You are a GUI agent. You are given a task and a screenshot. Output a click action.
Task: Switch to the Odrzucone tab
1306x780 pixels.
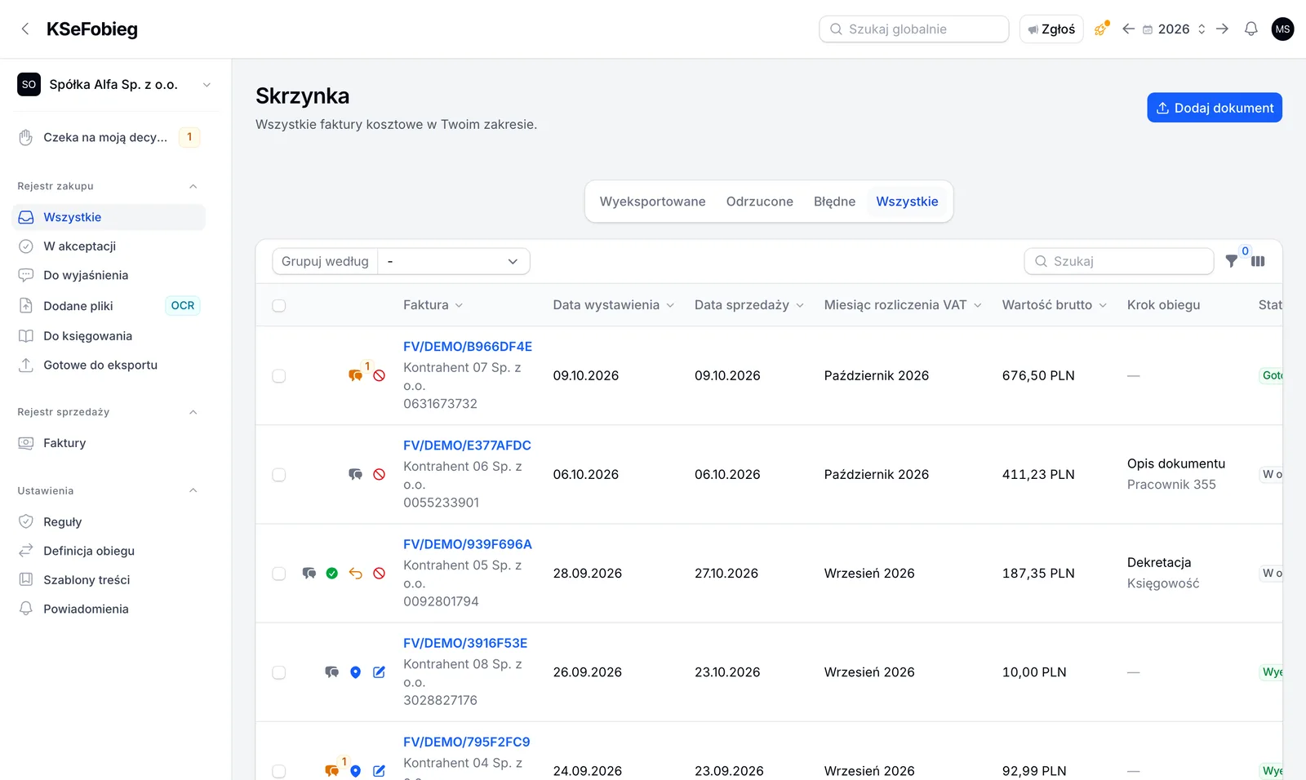(759, 202)
